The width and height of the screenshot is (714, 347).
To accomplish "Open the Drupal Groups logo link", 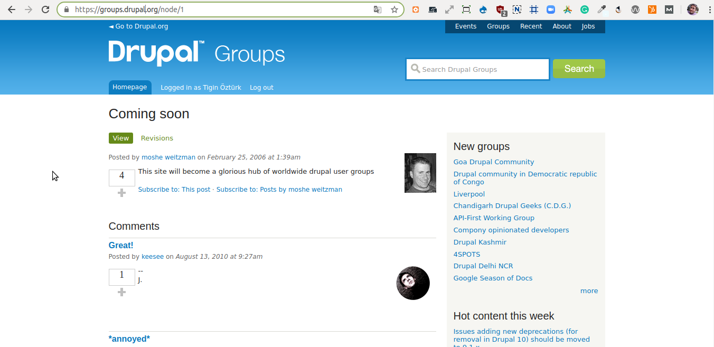I will coord(197,53).
